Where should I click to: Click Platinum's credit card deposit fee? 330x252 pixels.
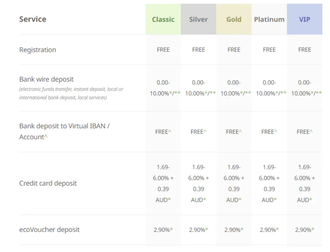tap(269, 183)
